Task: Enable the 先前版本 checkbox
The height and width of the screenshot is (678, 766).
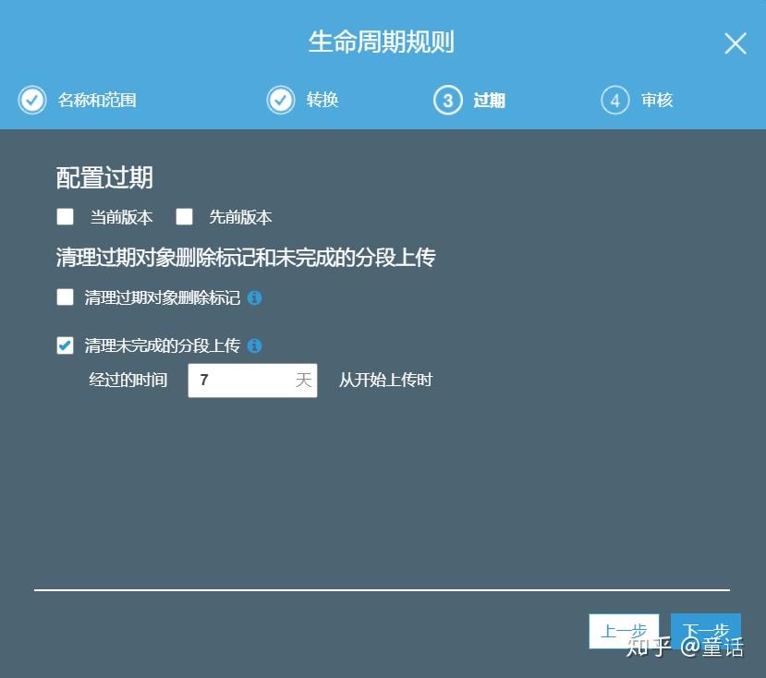Action: (184, 216)
